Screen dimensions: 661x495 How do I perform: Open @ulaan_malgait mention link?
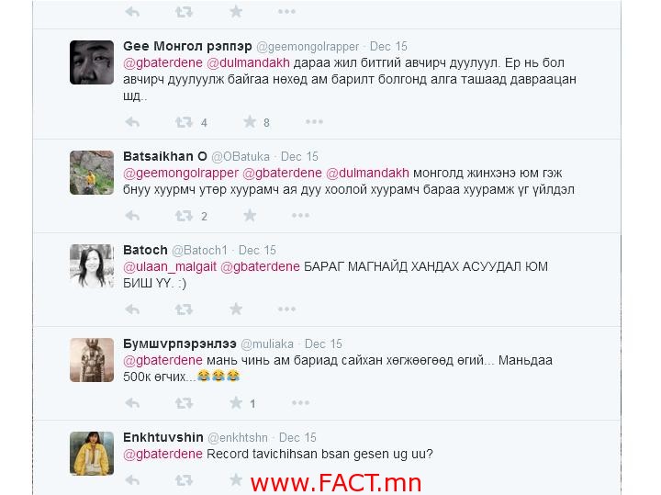pyautogui.click(x=170, y=267)
